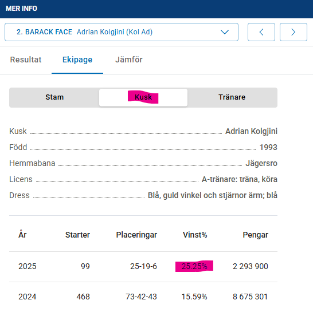The width and height of the screenshot is (313, 312).
Task: Click the Vinst% column header
Action: coord(195,235)
